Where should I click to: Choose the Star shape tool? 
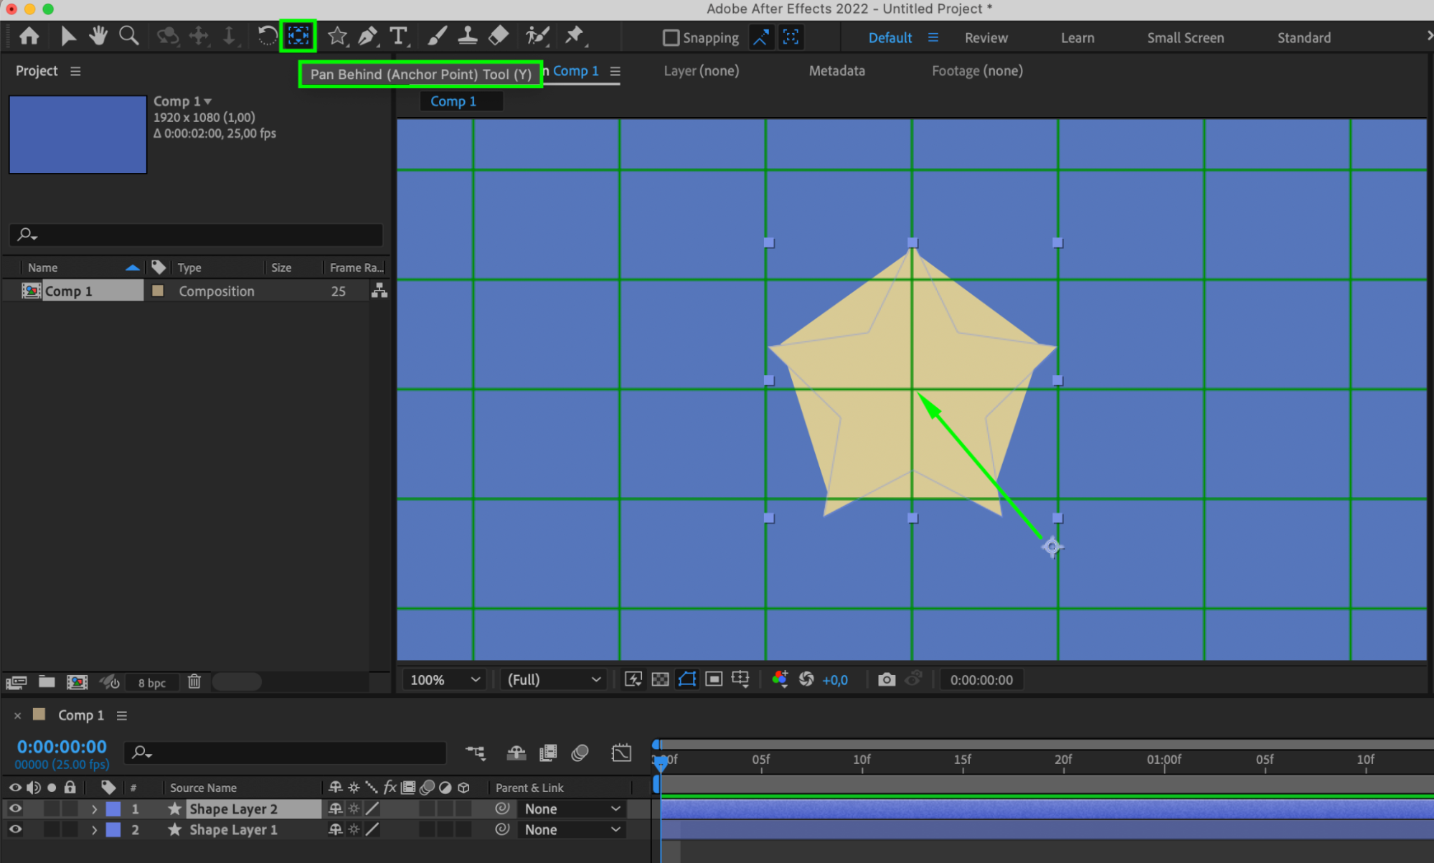coord(337,36)
